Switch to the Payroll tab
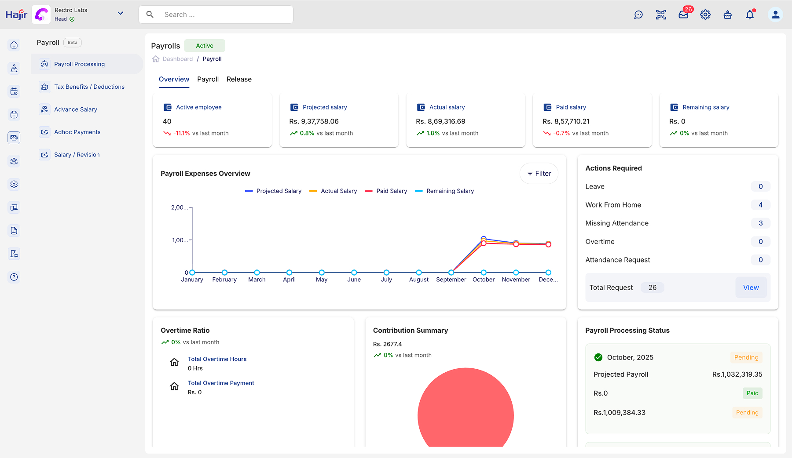 coord(208,80)
